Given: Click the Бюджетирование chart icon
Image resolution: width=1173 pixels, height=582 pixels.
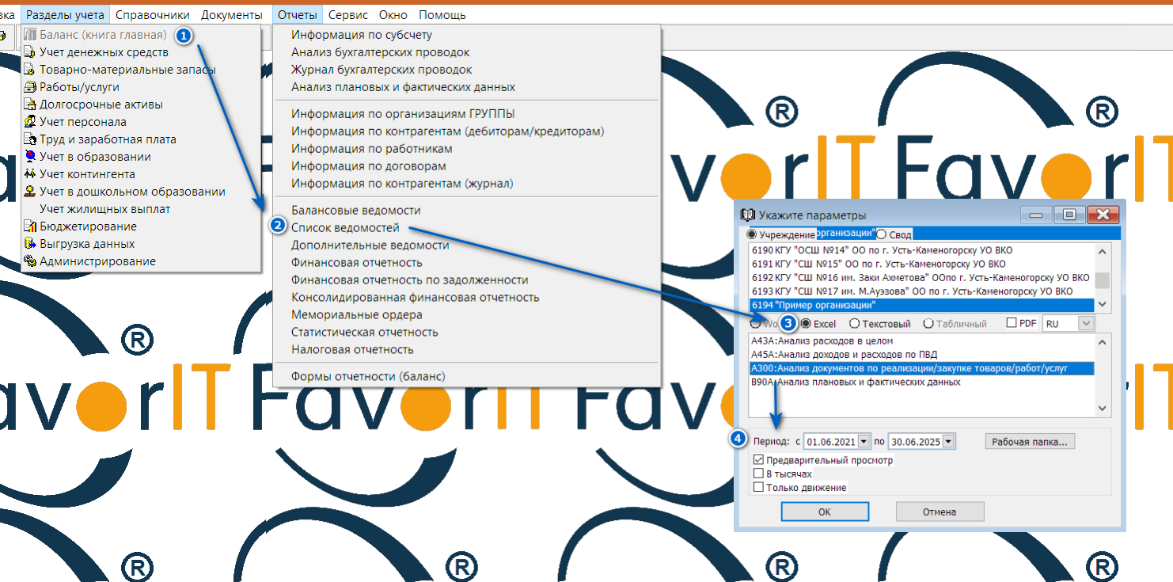Looking at the screenshot, I should point(31,226).
